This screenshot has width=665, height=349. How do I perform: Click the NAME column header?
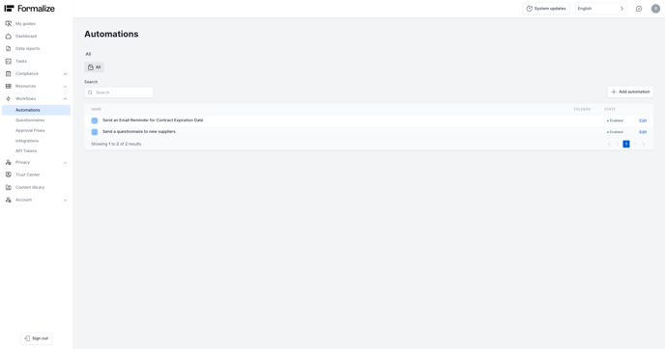(97, 109)
